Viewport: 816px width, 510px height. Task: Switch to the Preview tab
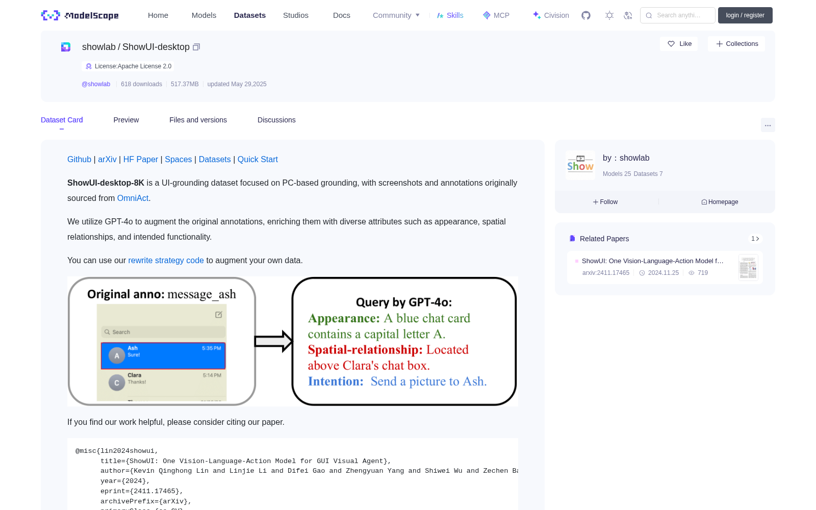126,120
